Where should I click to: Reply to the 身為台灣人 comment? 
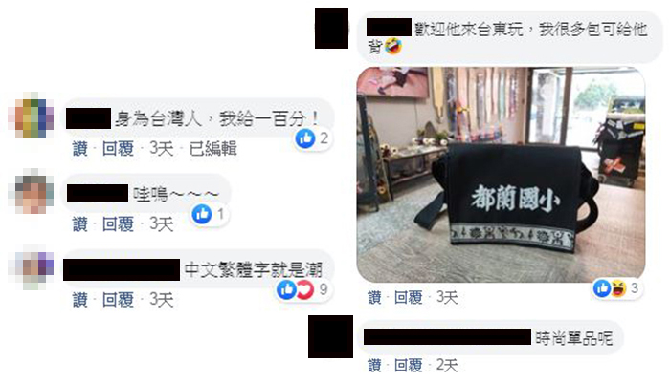(118, 149)
